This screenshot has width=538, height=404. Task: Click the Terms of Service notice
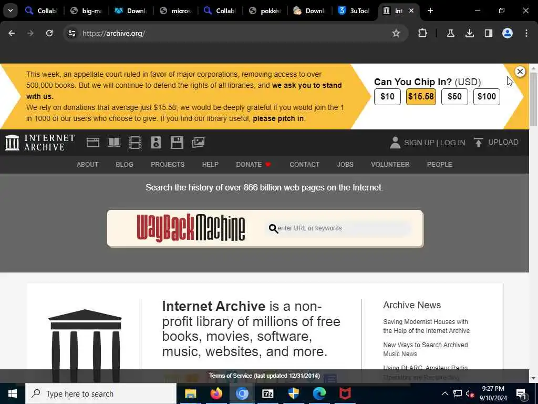pos(265,376)
